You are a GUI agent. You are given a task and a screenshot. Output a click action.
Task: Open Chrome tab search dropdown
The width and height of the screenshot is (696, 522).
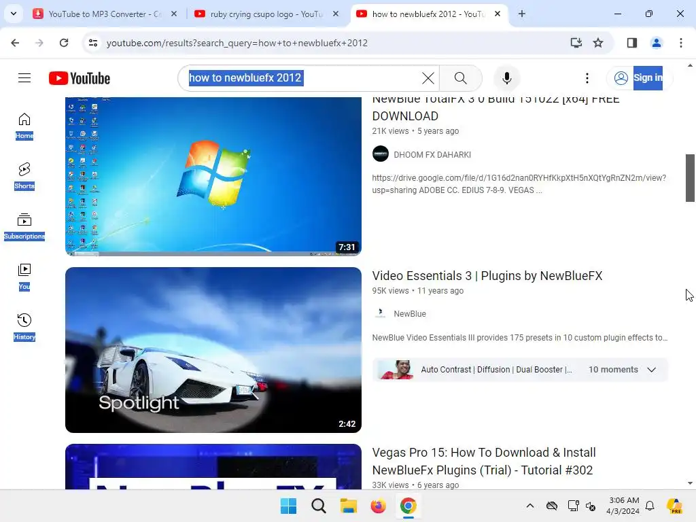click(14, 14)
